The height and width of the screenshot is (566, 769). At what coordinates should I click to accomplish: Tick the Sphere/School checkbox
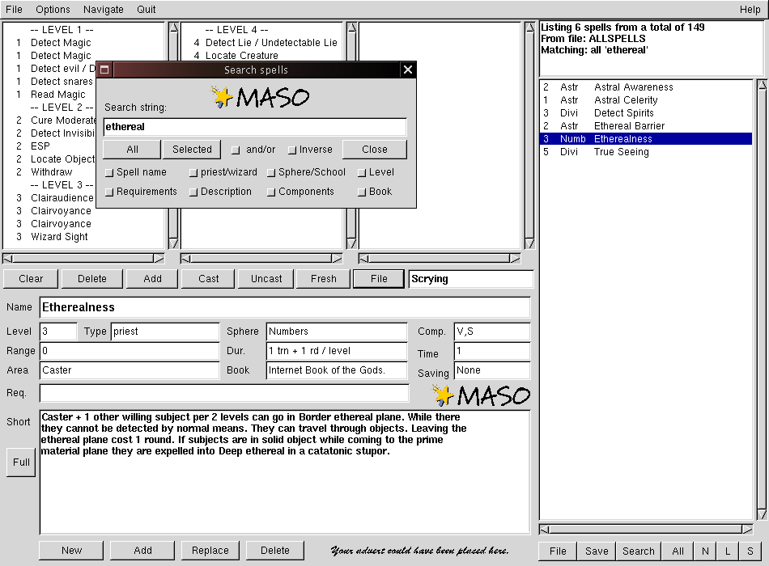coord(272,172)
